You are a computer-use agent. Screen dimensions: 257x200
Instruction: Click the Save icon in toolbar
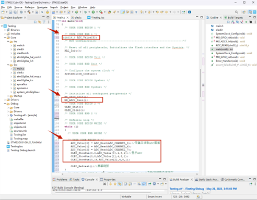pos(10,12)
